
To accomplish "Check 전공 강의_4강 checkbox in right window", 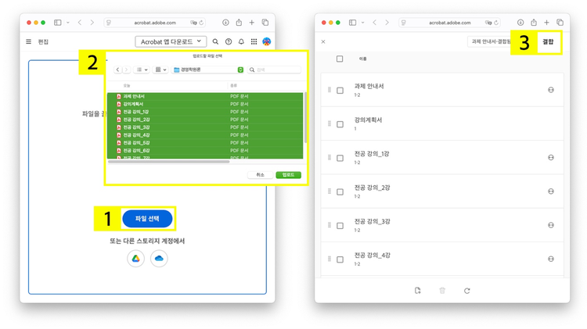I will click(340, 259).
